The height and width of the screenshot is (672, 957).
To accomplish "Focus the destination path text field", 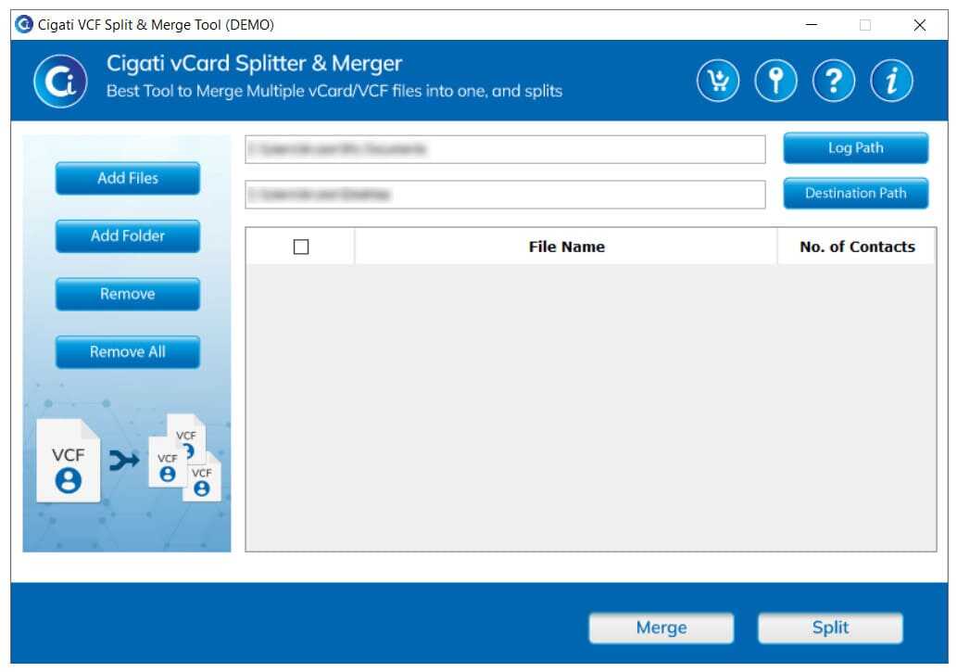I will 505,195.
